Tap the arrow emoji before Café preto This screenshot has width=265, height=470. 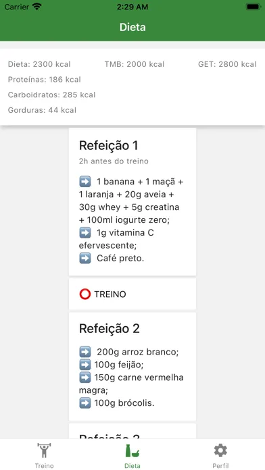85,258
